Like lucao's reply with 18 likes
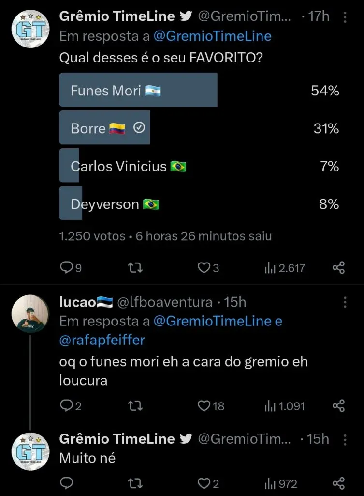Image resolution: width=364 pixels, height=496 pixels. pos(204,405)
